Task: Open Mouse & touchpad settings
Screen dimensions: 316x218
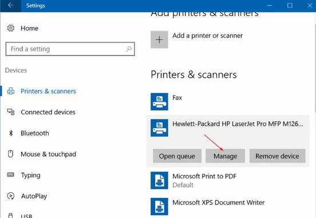Action: click(48, 154)
